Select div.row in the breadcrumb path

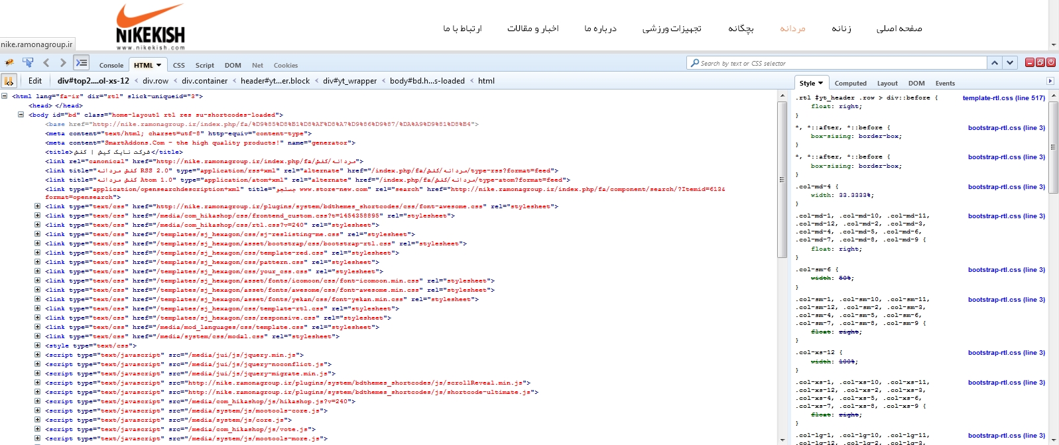coord(156,81)
